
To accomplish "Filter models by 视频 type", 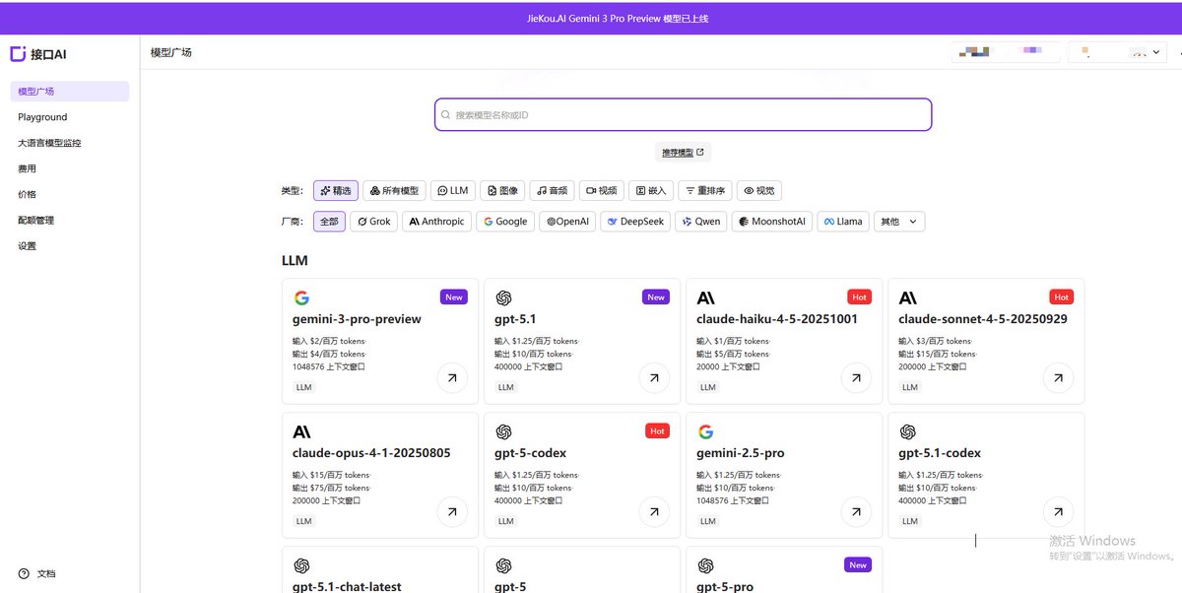I will coord(602,190).
